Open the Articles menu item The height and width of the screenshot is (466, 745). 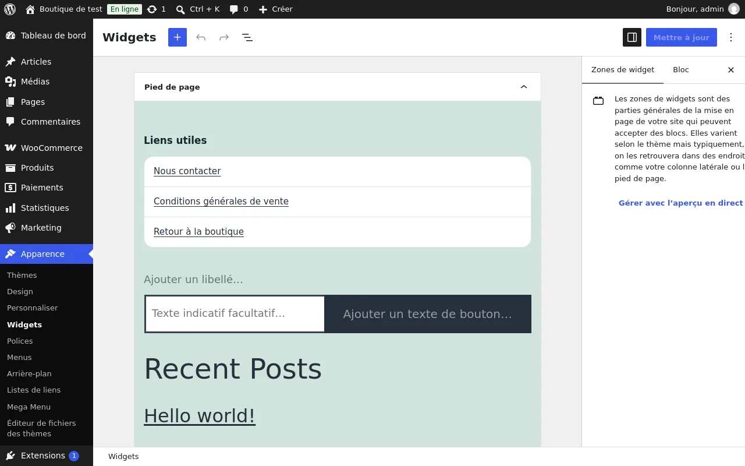pos(47,62)
